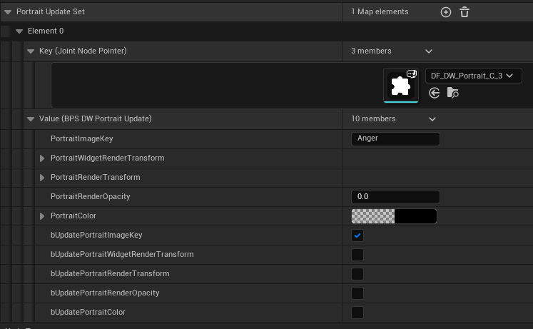Click the PortraitImageKey Anger text field
Screen dimensions: 533x329
395,138
